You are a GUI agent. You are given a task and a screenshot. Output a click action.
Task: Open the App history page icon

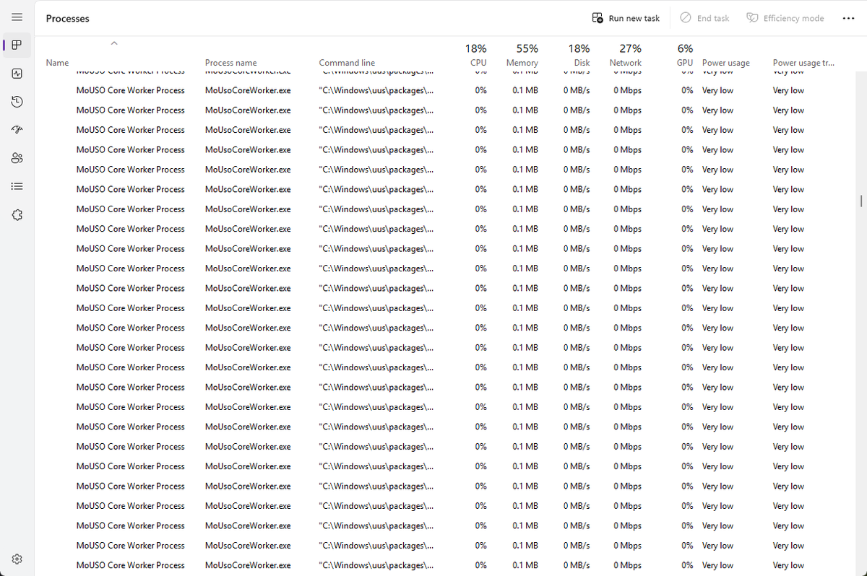point(17,102)
